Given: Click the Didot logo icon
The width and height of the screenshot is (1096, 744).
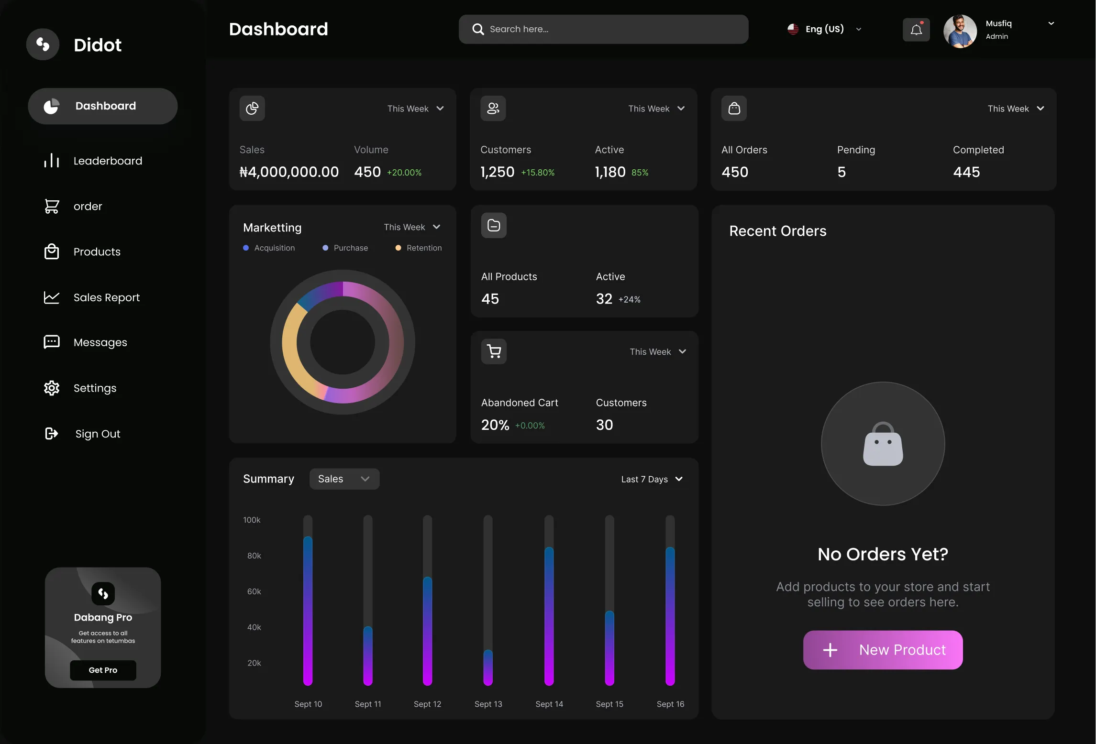Looking at the screenshot, I should coord(43,44).
